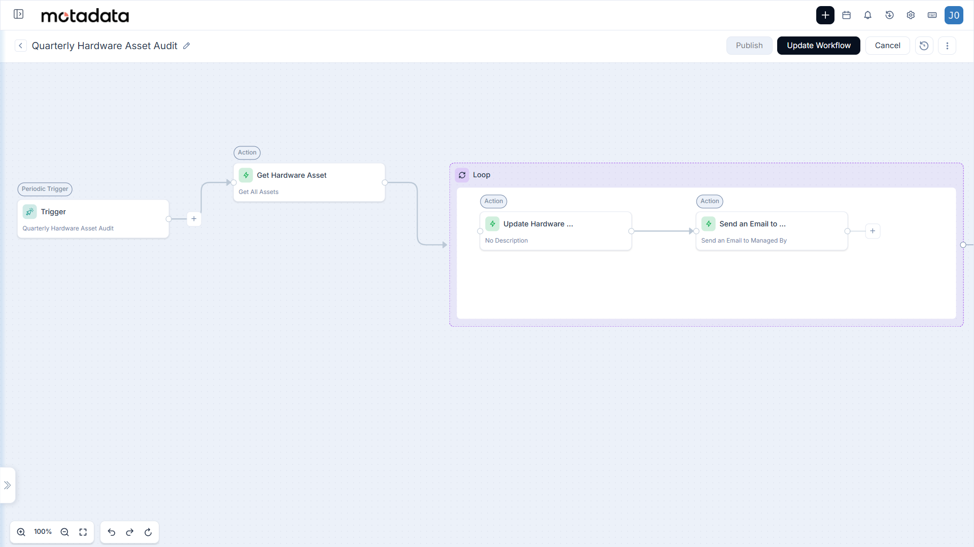Click the Loop refresh icon
This screenshot has width=974, height=547.
(462, 175)
